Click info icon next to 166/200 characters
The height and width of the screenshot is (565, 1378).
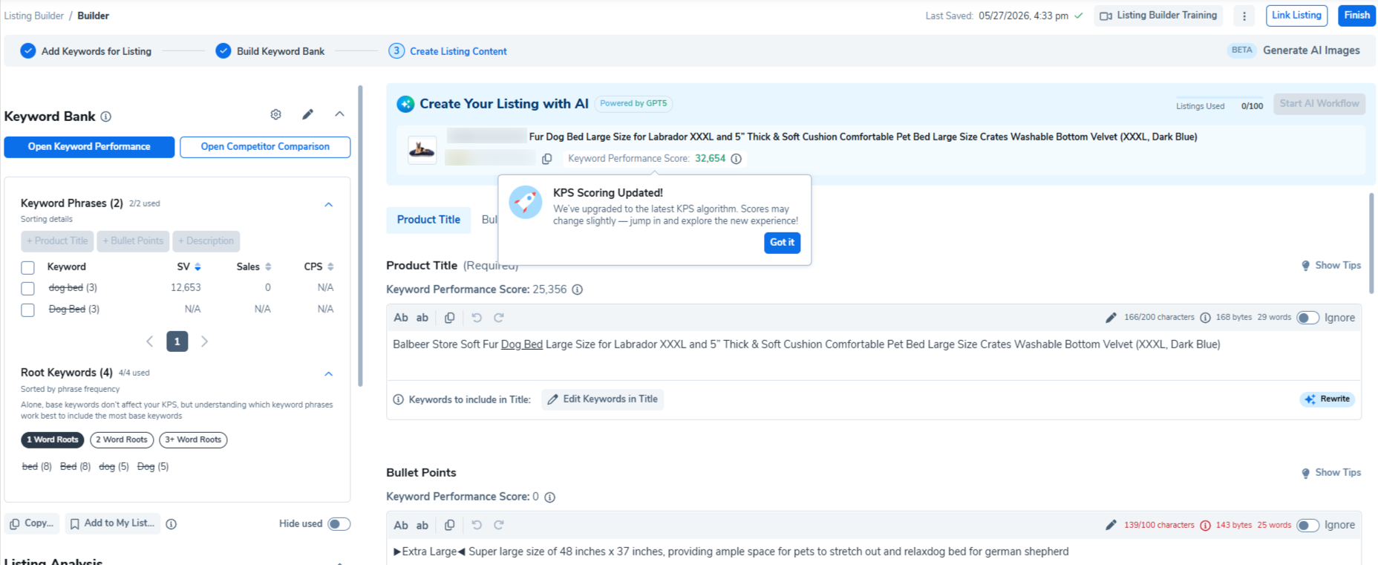pos(1205,318)
